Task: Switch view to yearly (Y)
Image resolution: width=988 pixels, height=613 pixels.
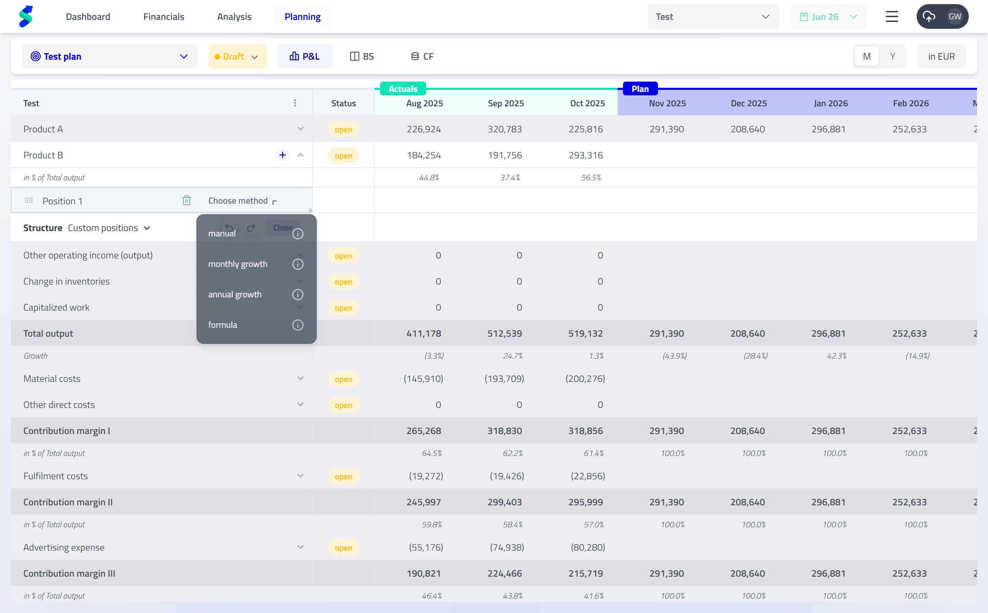Action: coord(892,56)
